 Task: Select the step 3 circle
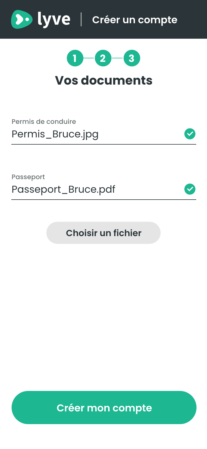coord(132,58)
